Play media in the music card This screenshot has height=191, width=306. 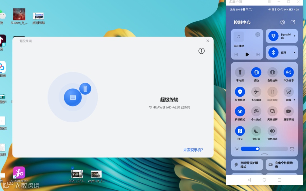coord(247,54)
